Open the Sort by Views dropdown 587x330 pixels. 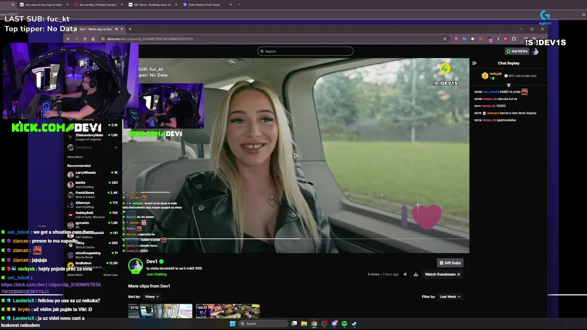151,297
